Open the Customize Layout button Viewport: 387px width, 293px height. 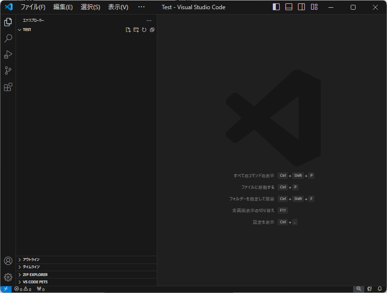pos(314,7)
